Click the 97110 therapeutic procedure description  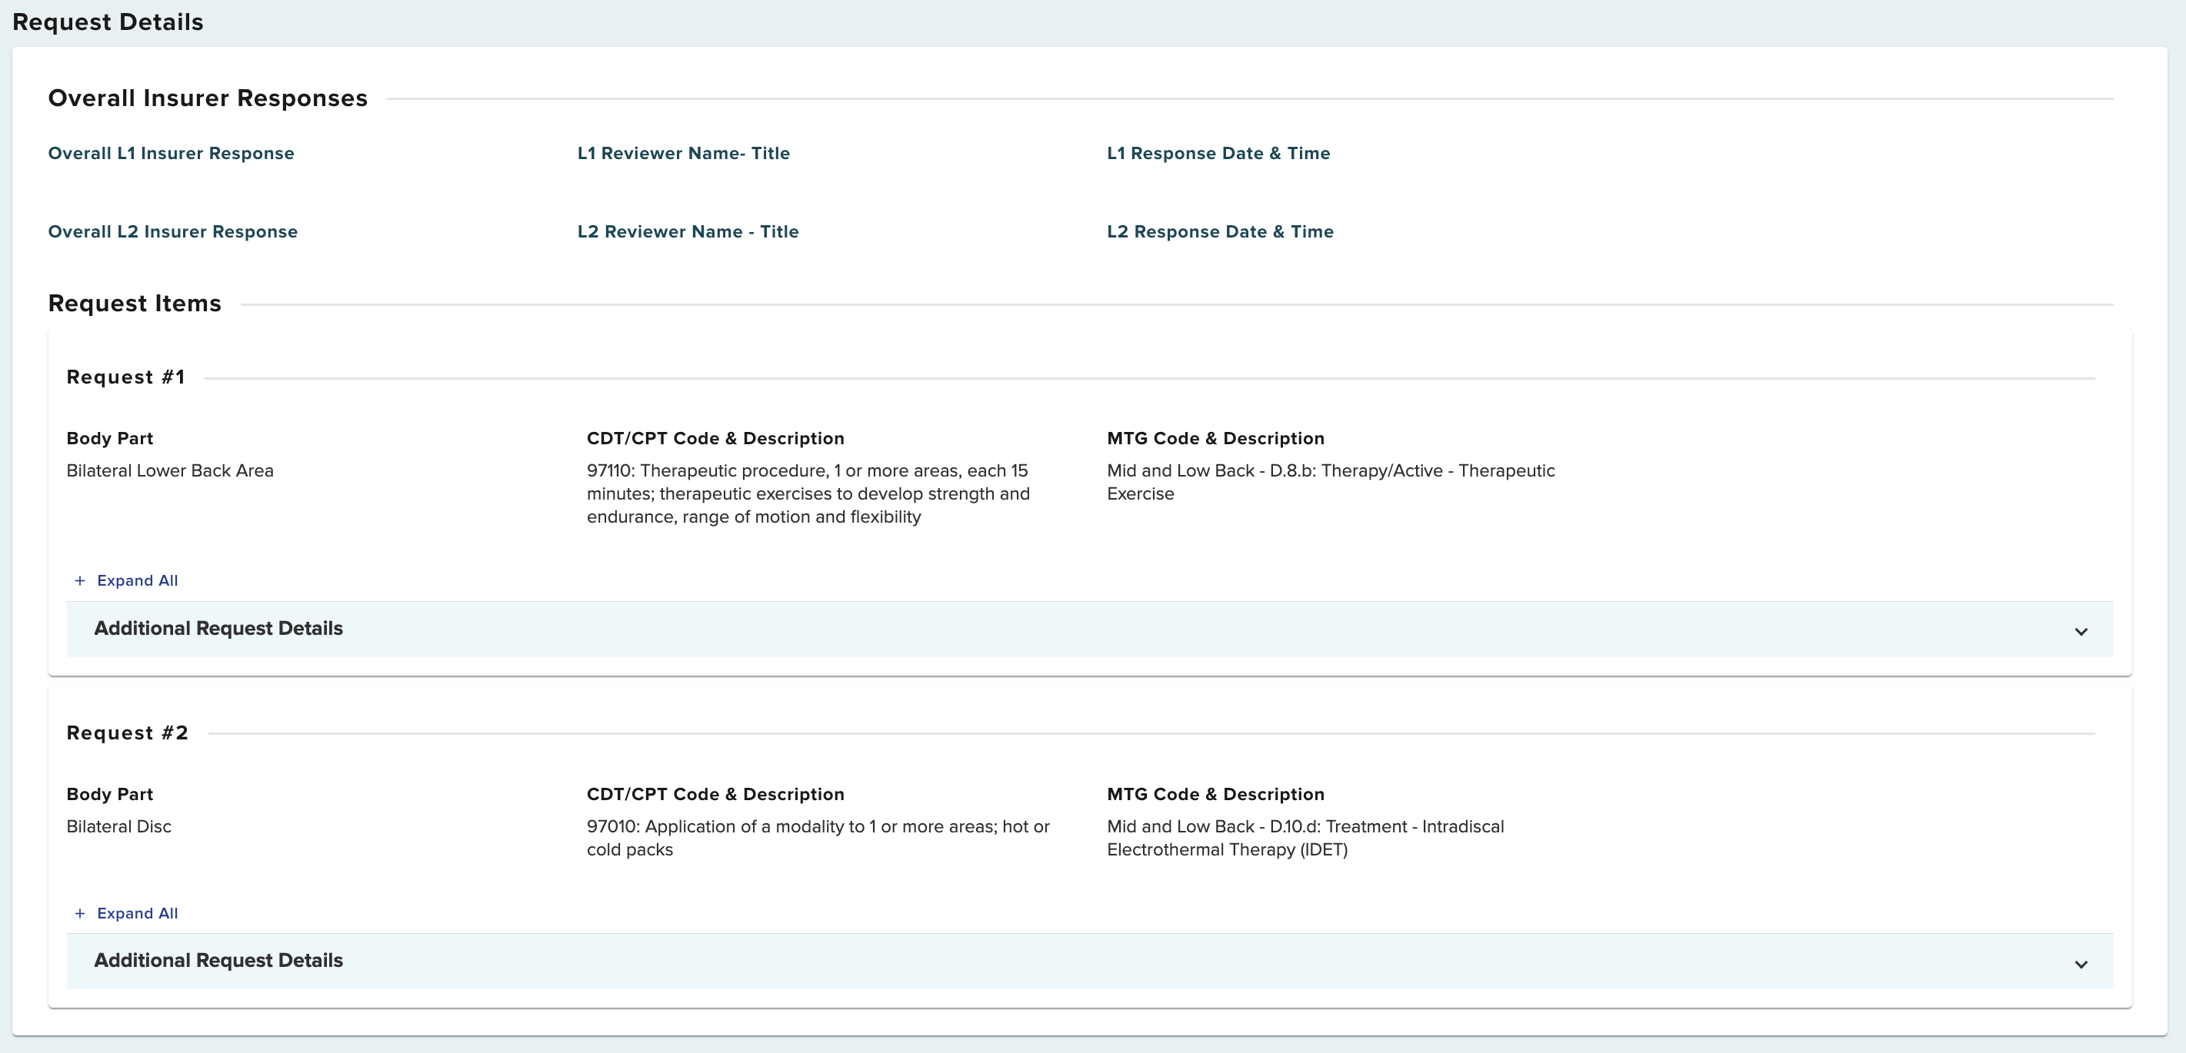(807, 493)
